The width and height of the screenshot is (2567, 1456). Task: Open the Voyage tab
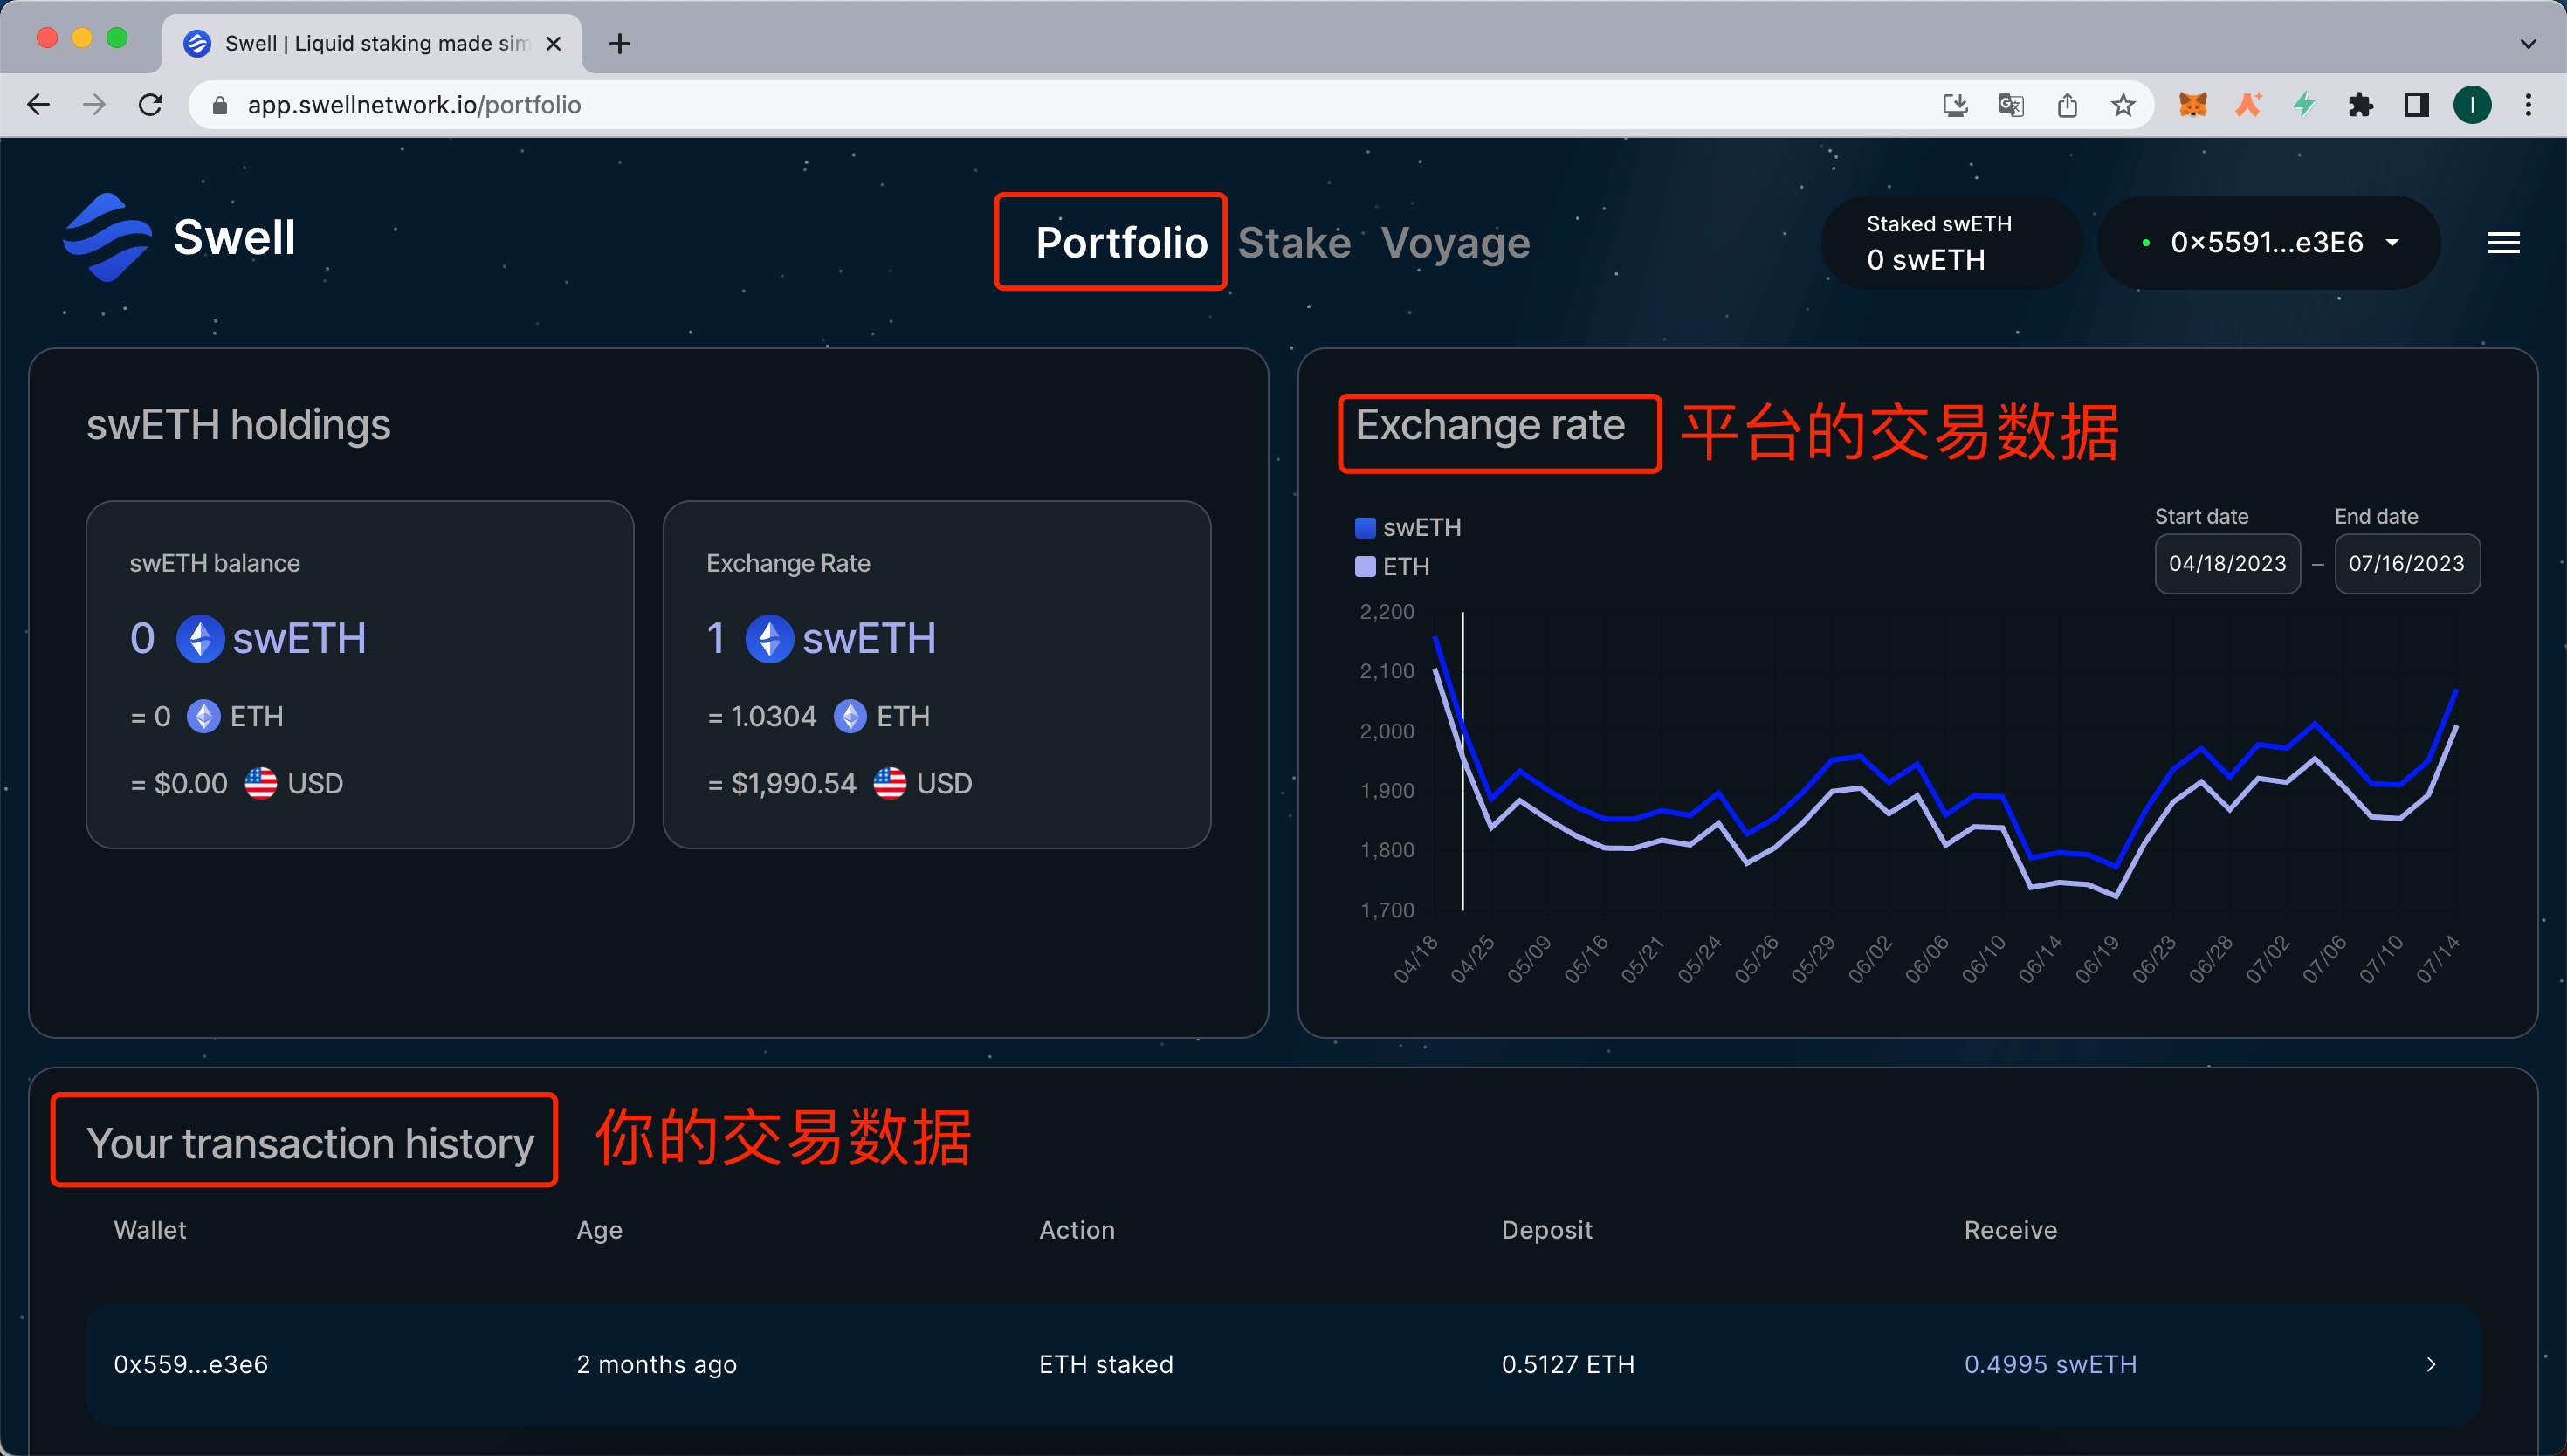pos(1455,243)
